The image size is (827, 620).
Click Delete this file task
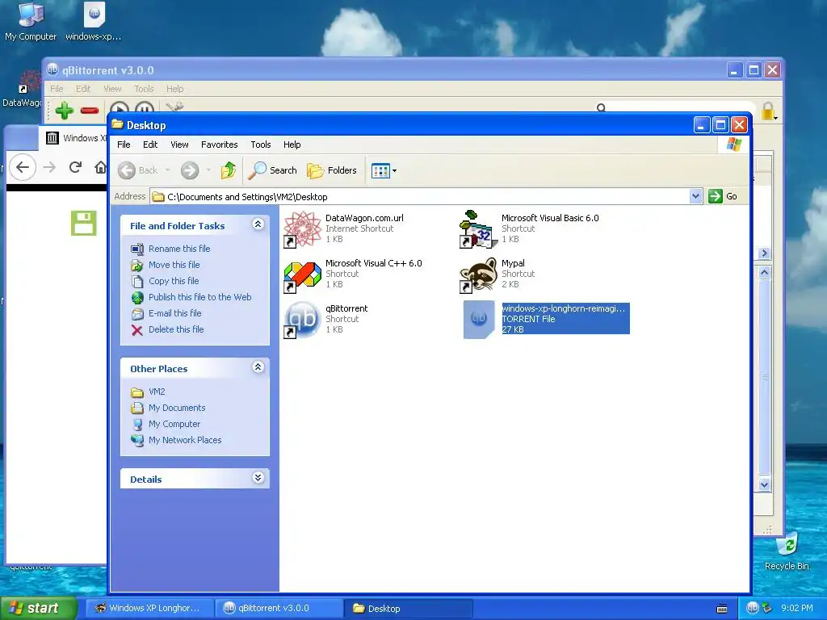175,329
